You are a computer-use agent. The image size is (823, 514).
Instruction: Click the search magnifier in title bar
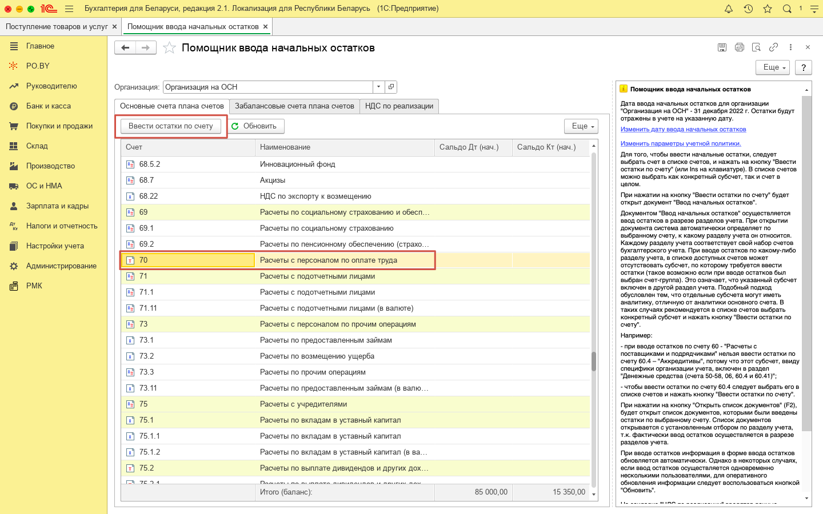tap(787, 9)
